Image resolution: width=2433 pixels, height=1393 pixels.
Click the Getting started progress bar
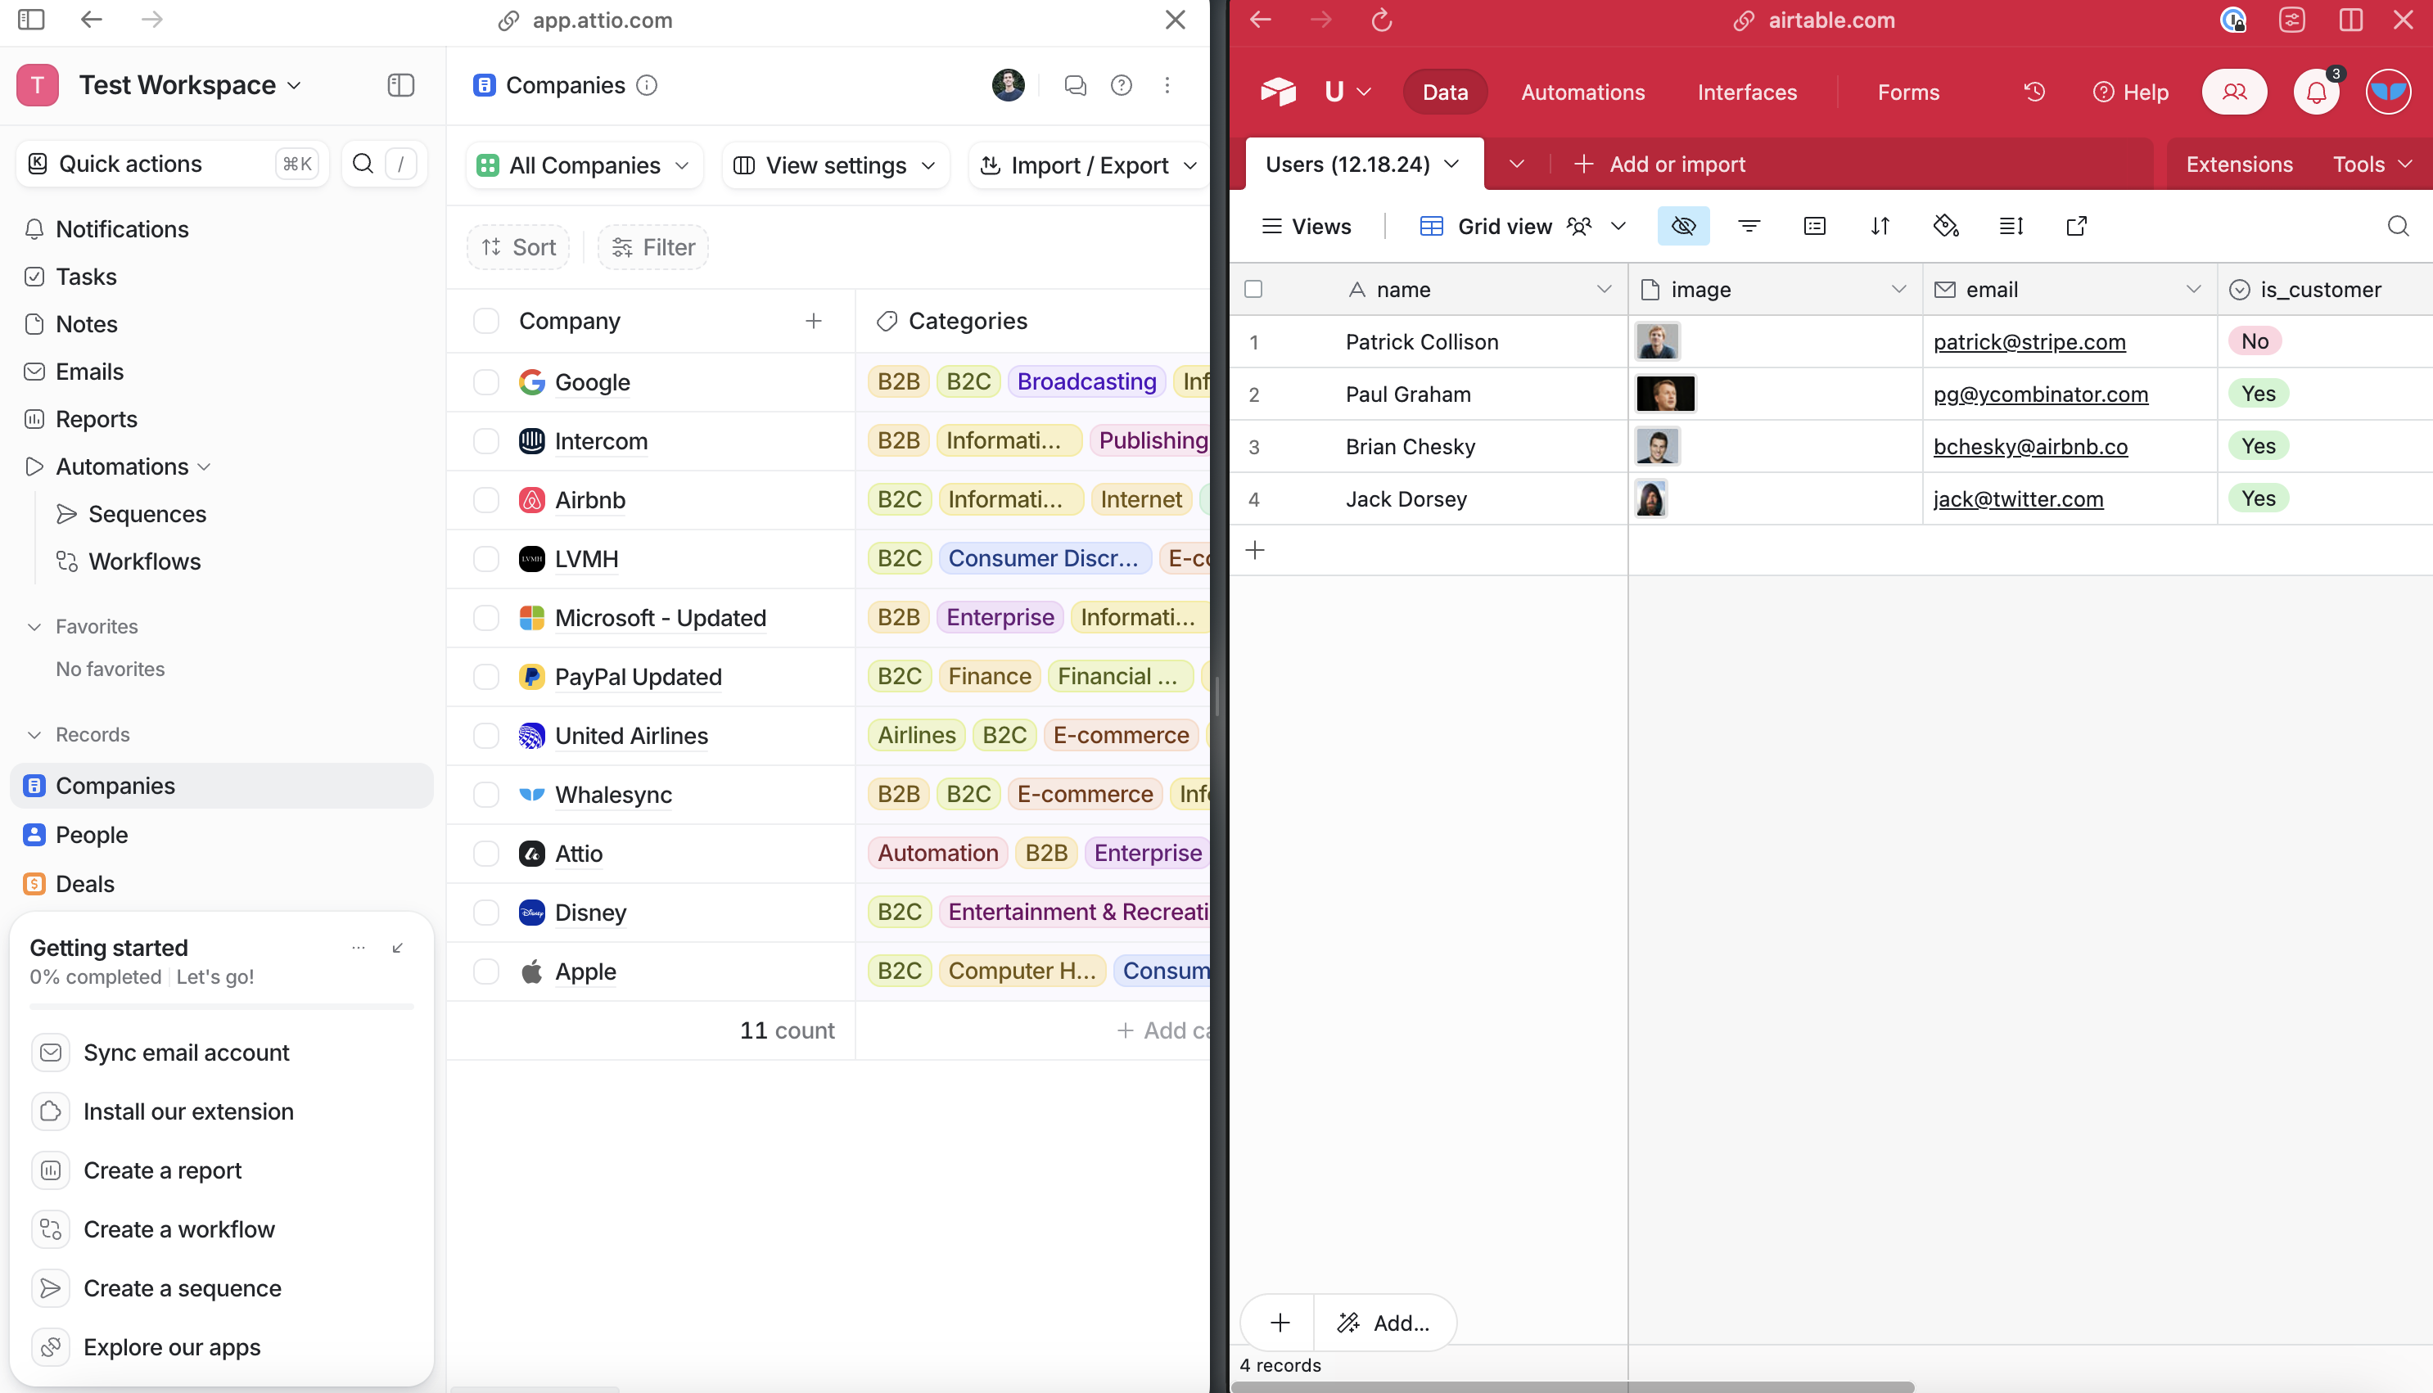click(x=222, y=1007)
